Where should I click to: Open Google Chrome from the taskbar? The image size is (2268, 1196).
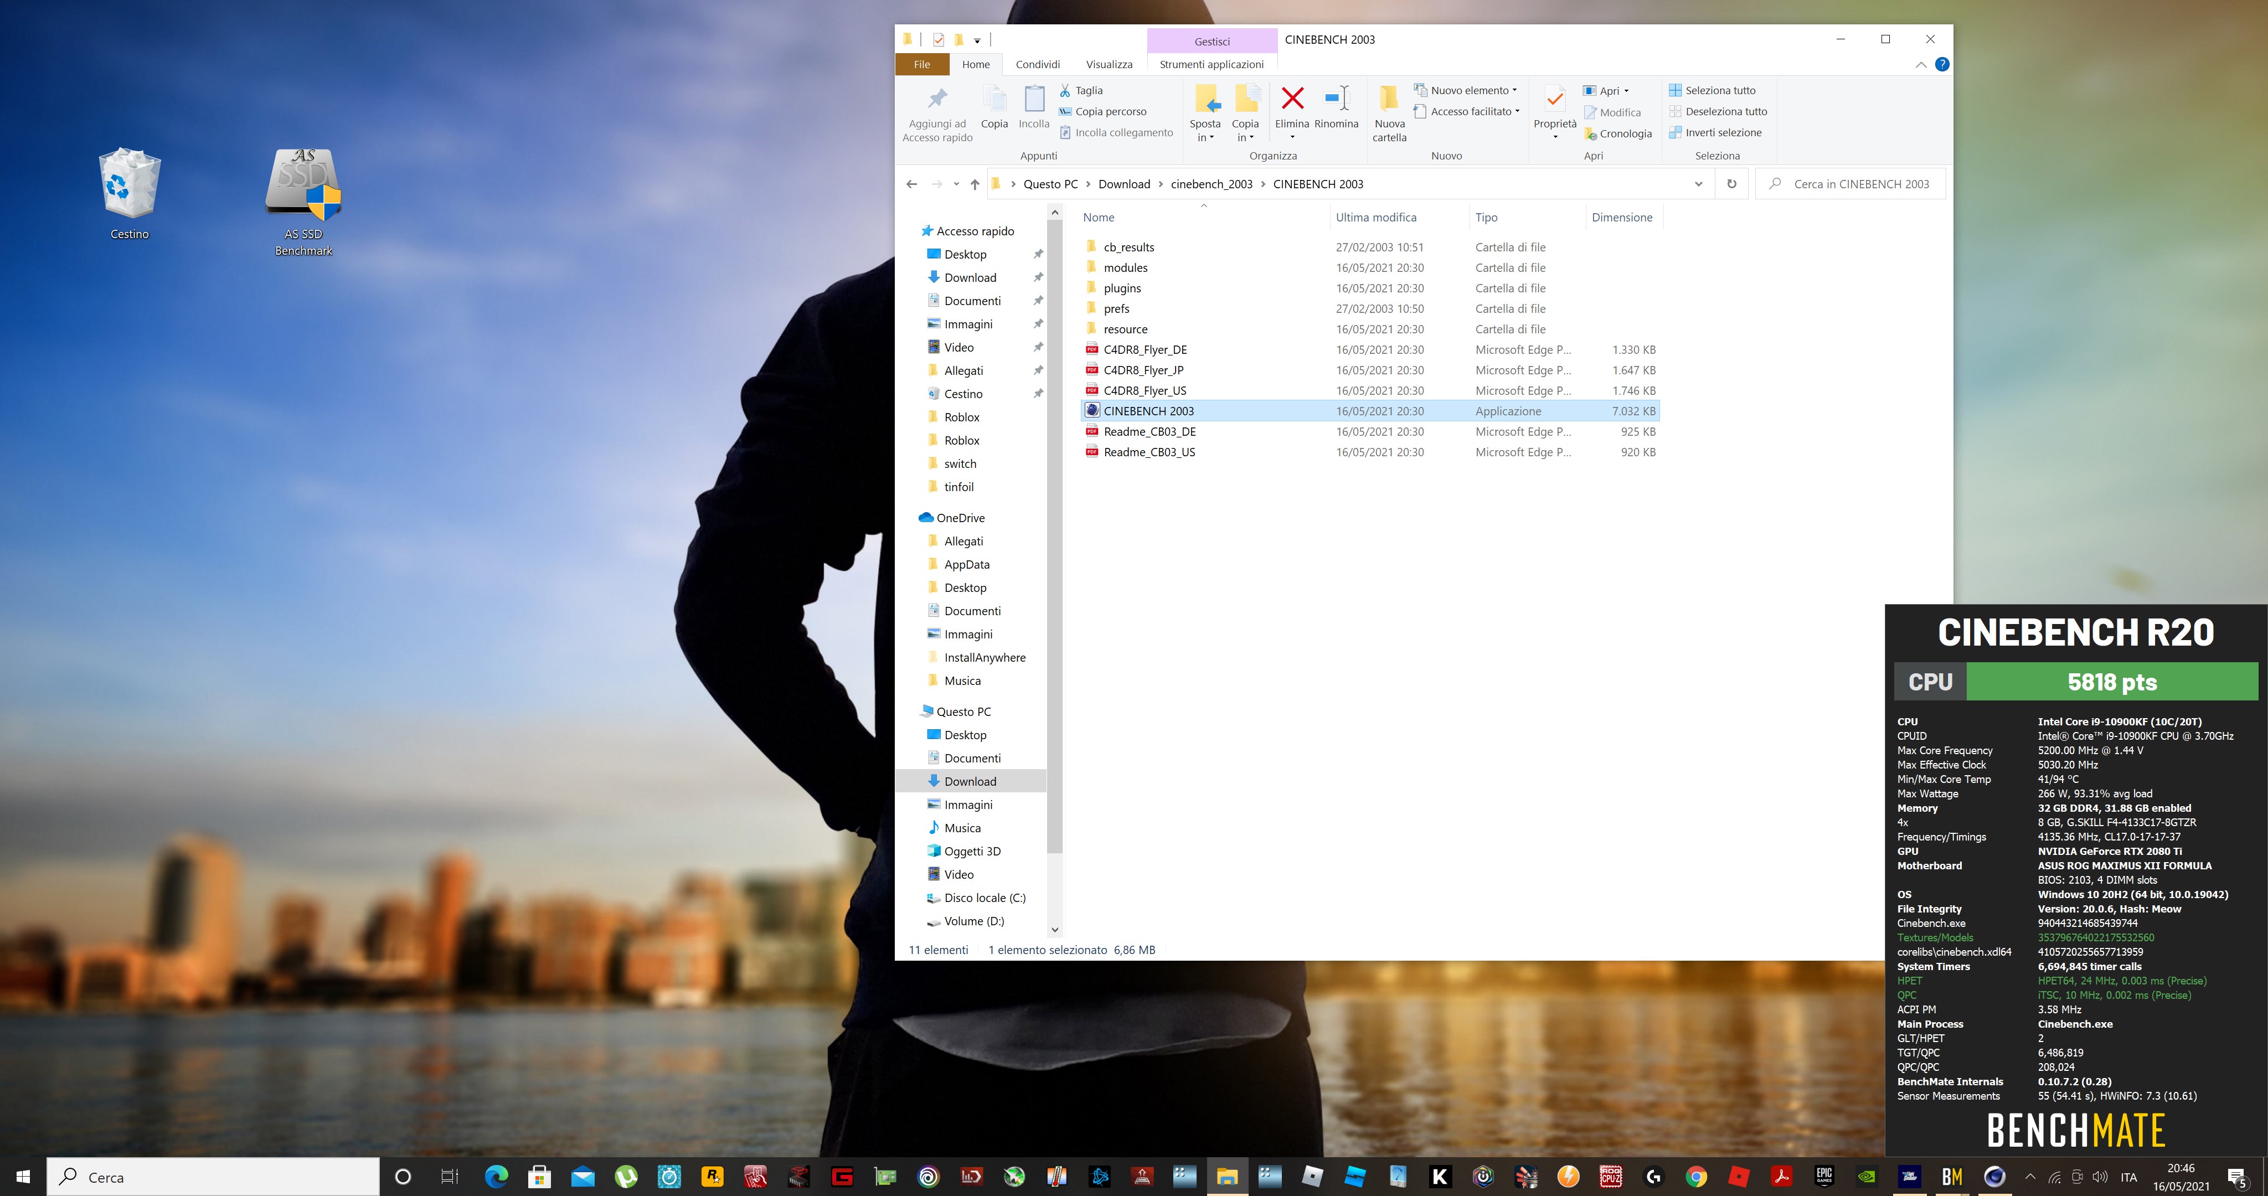coord(1697,1177)
